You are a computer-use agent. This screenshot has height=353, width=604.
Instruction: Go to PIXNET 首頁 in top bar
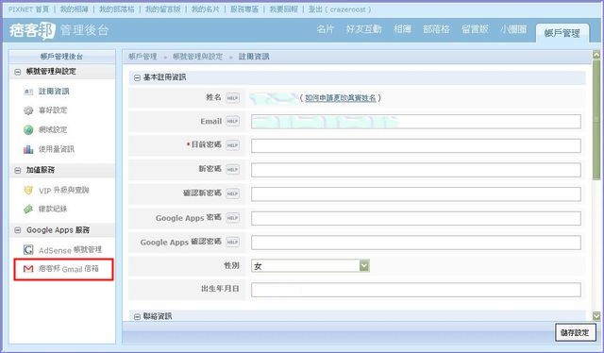click(x=28, y=9)
